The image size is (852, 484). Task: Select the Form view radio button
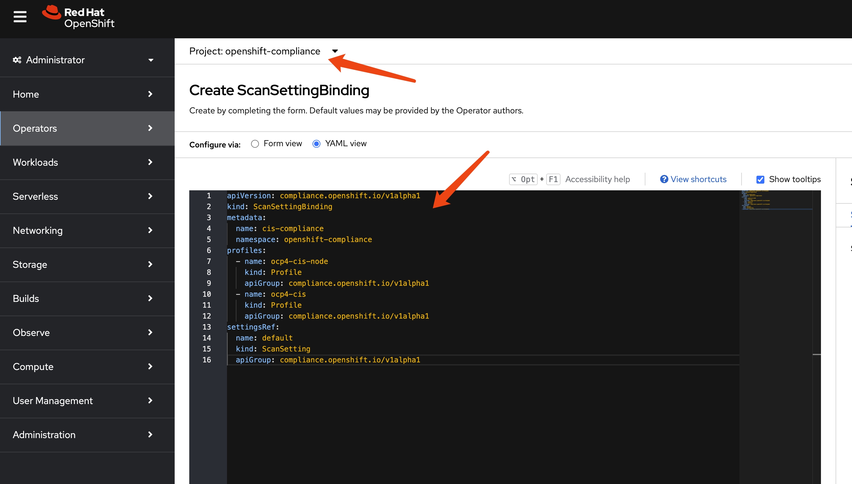point(255,143)
